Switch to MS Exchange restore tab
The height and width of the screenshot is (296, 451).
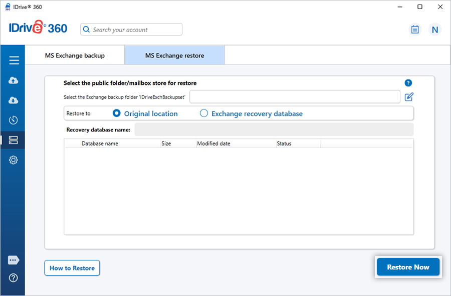pos(174,55)
